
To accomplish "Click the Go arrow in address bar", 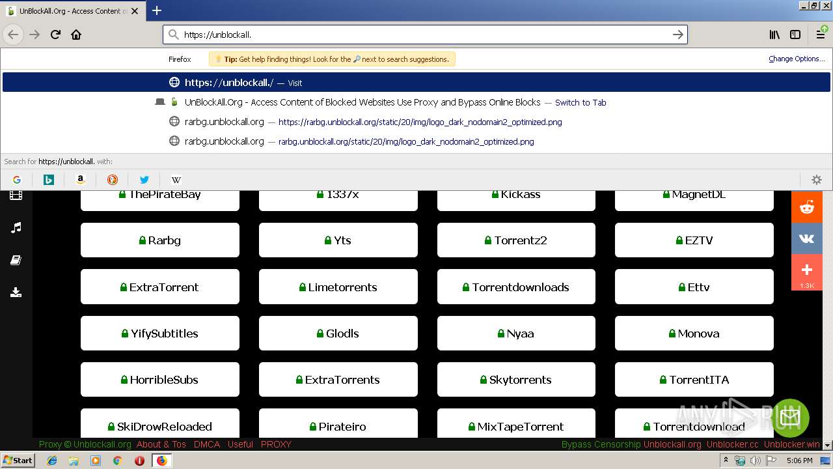I will 677,35.
